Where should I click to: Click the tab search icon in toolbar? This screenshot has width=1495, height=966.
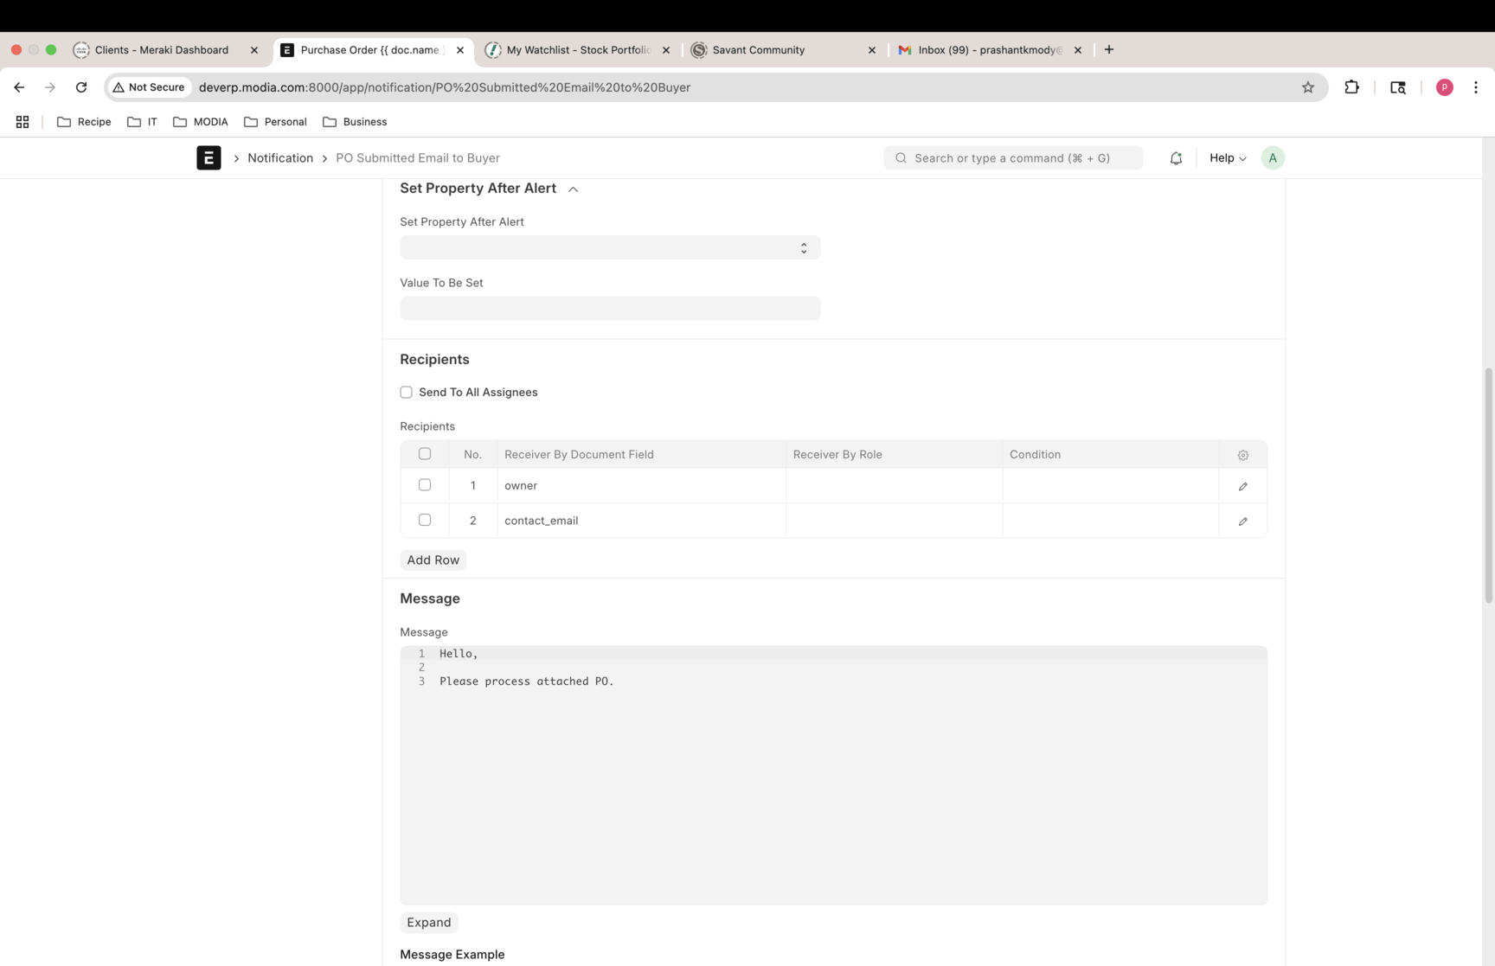point(1398,87)
